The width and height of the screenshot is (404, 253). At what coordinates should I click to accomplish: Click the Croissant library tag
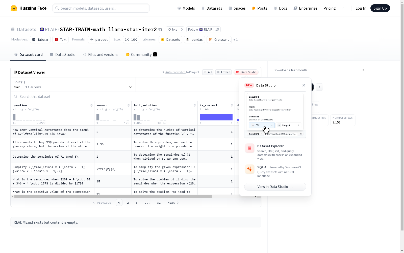point(219,39)
